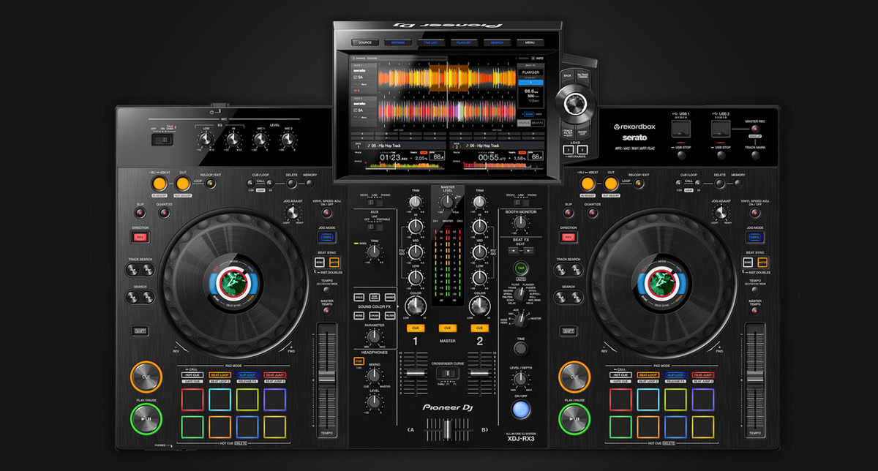Click Beat FX beat left arrow button
This screenshot has height=471, width=878.
click(514, 250)
